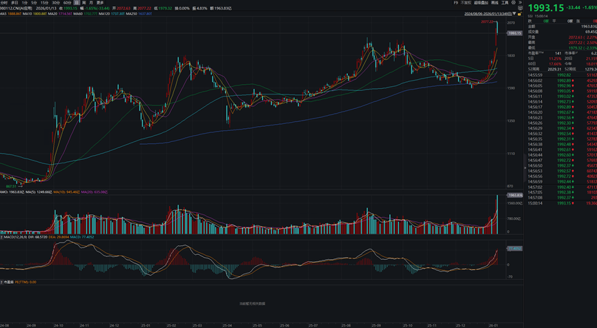Open the 工具 tools menu
The height and width of the screenshot is (328, 597).
(505, 3)
